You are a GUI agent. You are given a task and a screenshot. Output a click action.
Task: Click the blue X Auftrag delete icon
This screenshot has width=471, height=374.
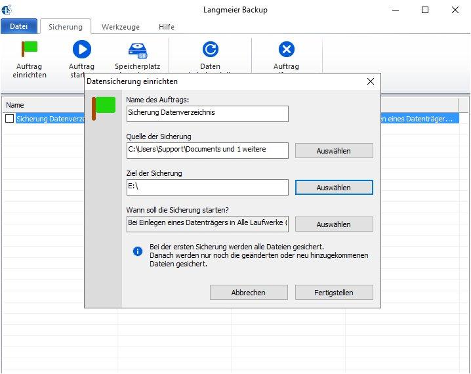287,49
